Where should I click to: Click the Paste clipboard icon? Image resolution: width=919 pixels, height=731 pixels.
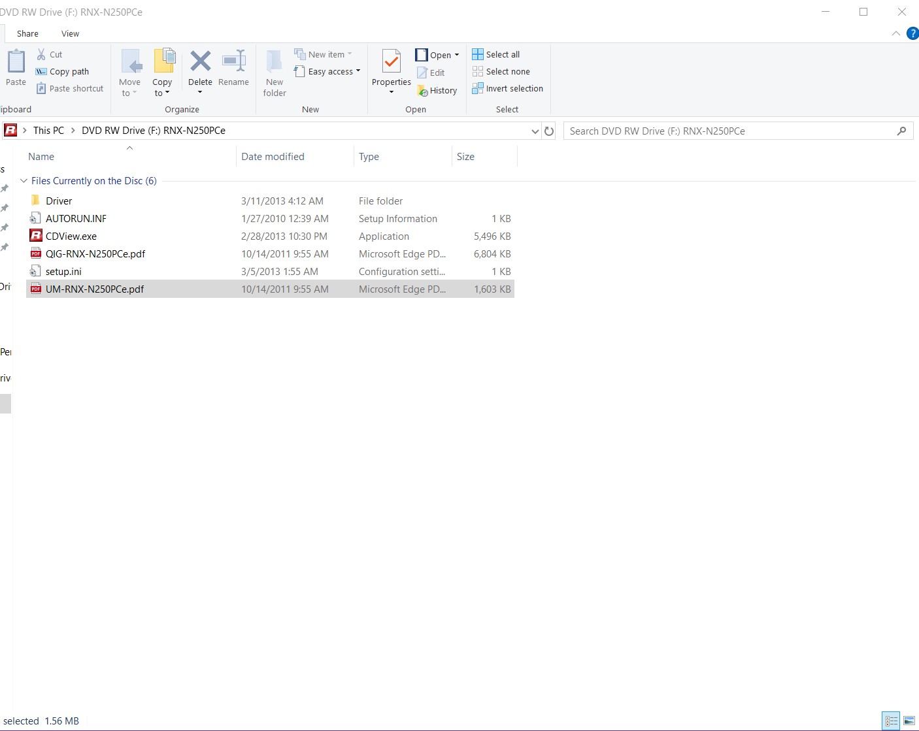[16, 62]
